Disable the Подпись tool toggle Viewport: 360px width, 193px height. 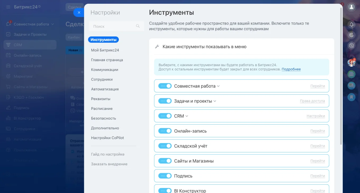(x=165, y=175)
